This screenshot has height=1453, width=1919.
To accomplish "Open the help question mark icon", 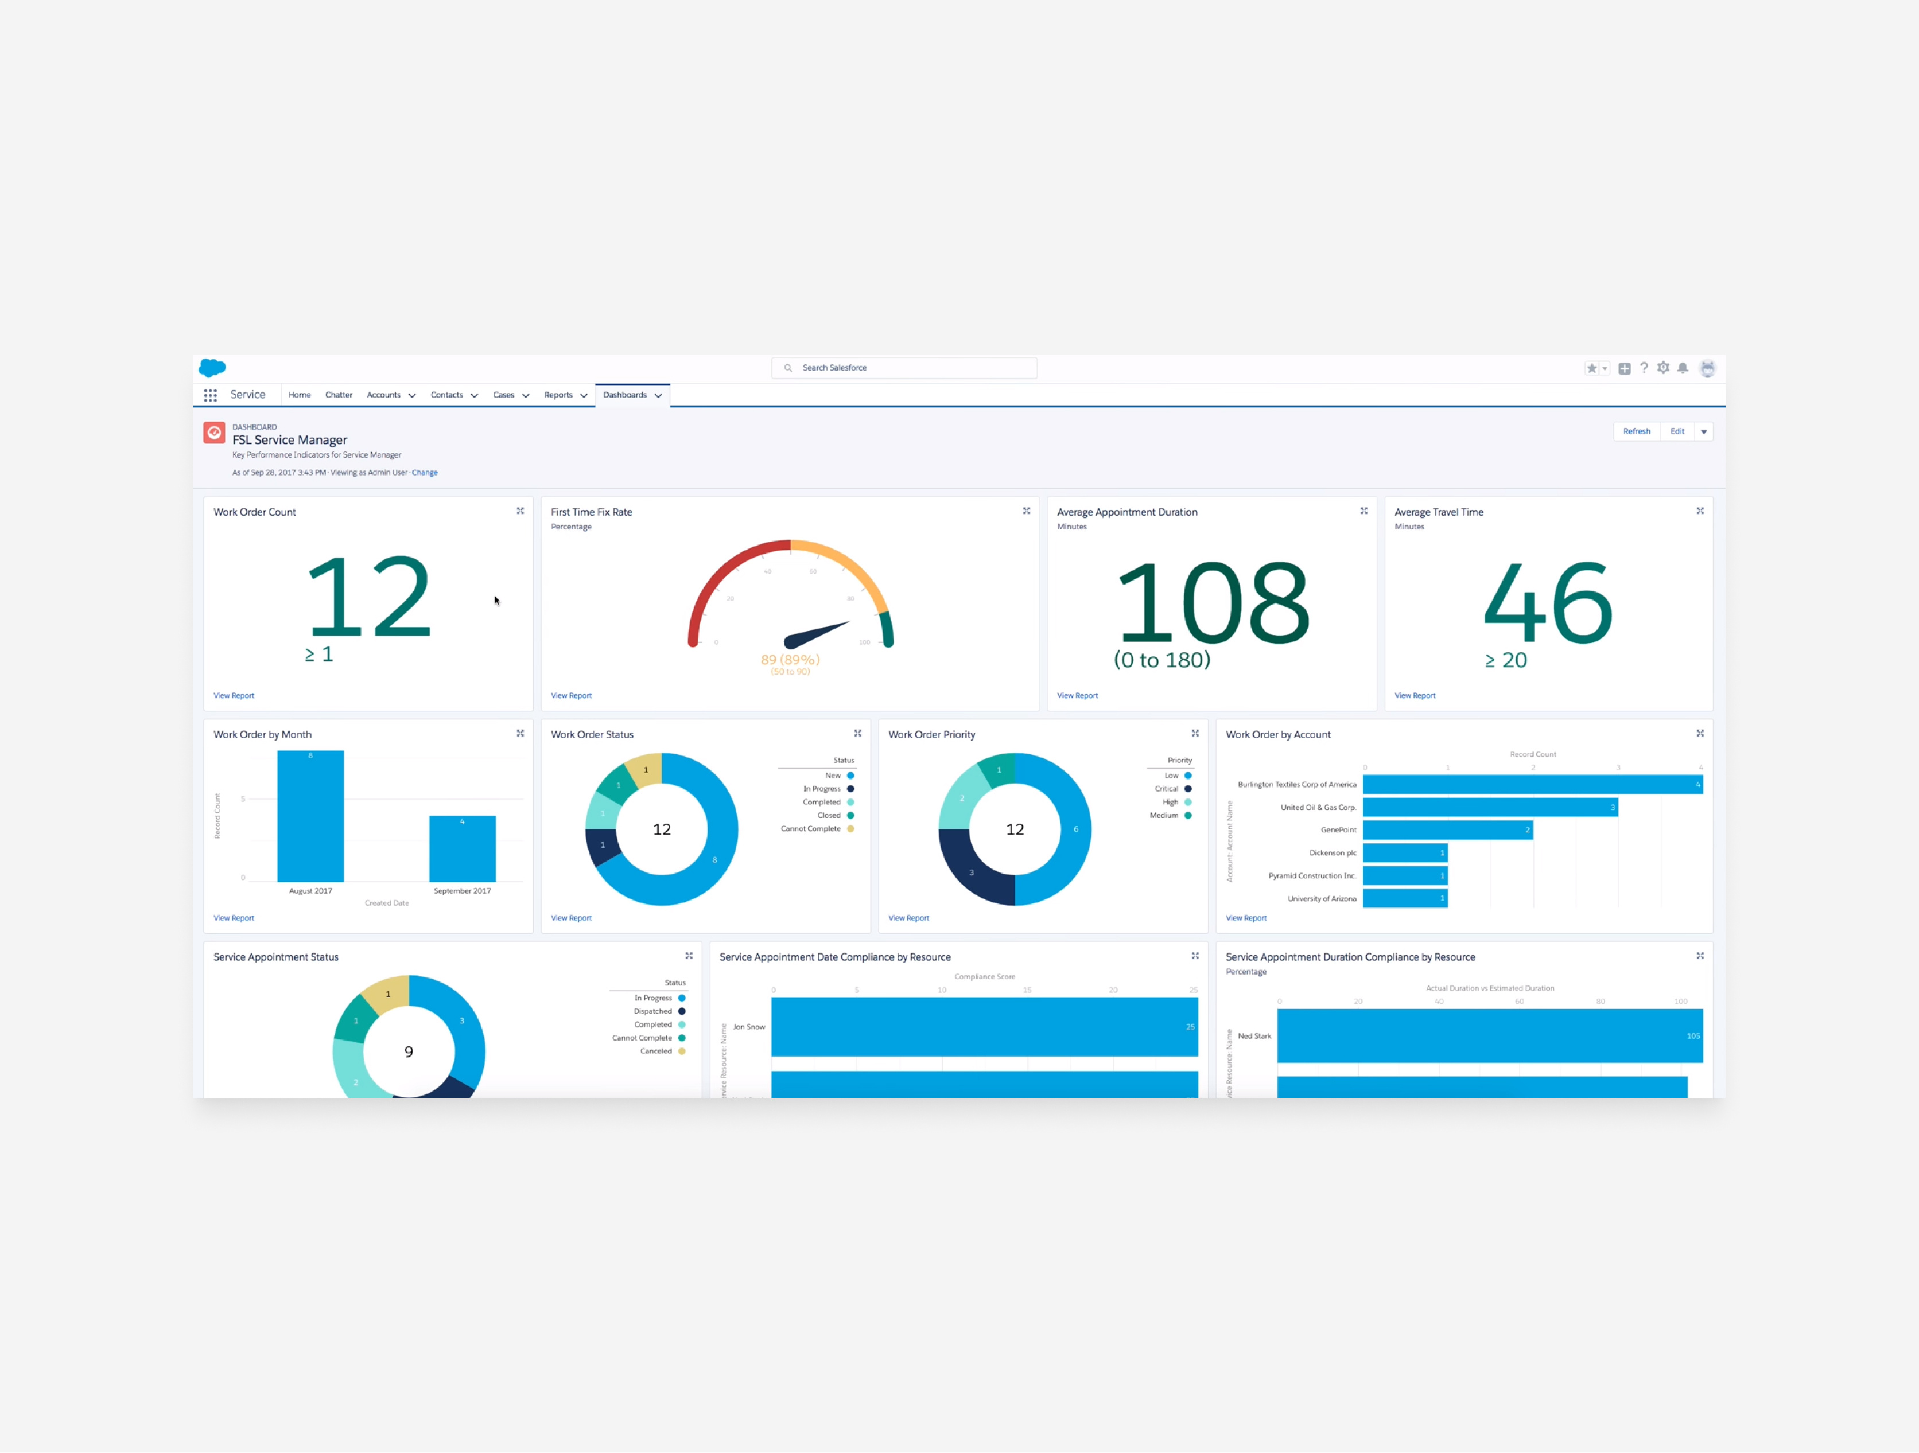I will point(1643,368).
